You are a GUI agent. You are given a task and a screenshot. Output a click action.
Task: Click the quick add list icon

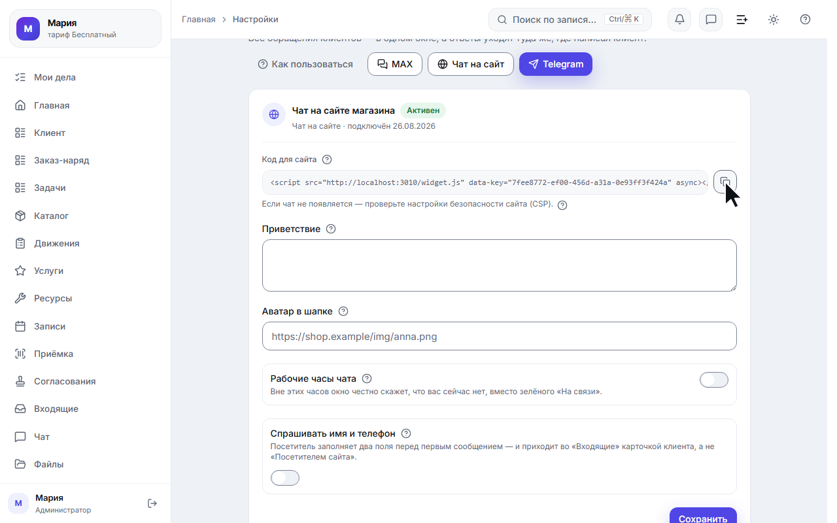pyautogui.click(x=742, y=20)
